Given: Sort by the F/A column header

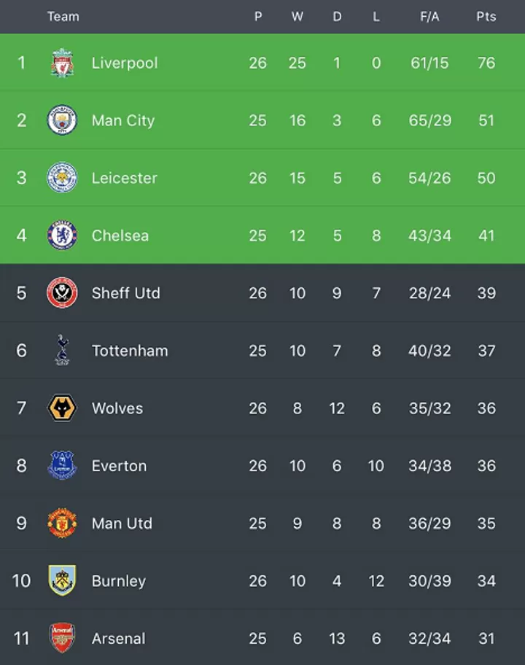Looking at the screenshot, I should [429, 17].
